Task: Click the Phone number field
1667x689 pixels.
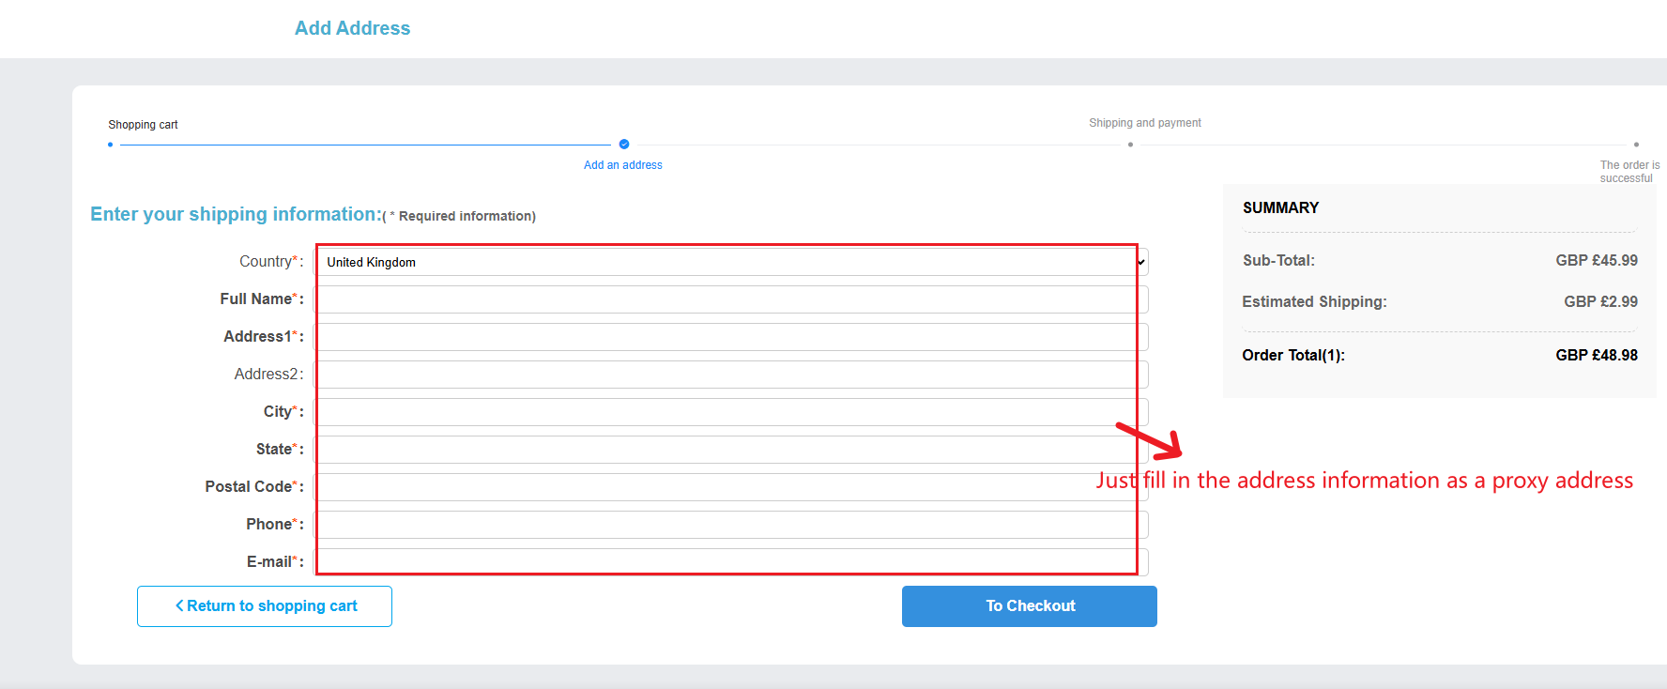Action: click(730, 525)
